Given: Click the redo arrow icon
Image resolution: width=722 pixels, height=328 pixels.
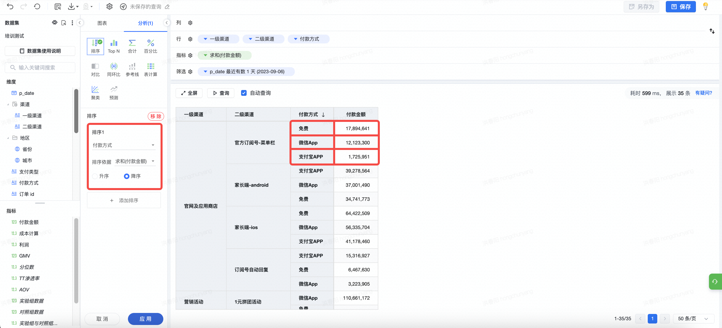Looking at the screenshot, I should point(24,7).
